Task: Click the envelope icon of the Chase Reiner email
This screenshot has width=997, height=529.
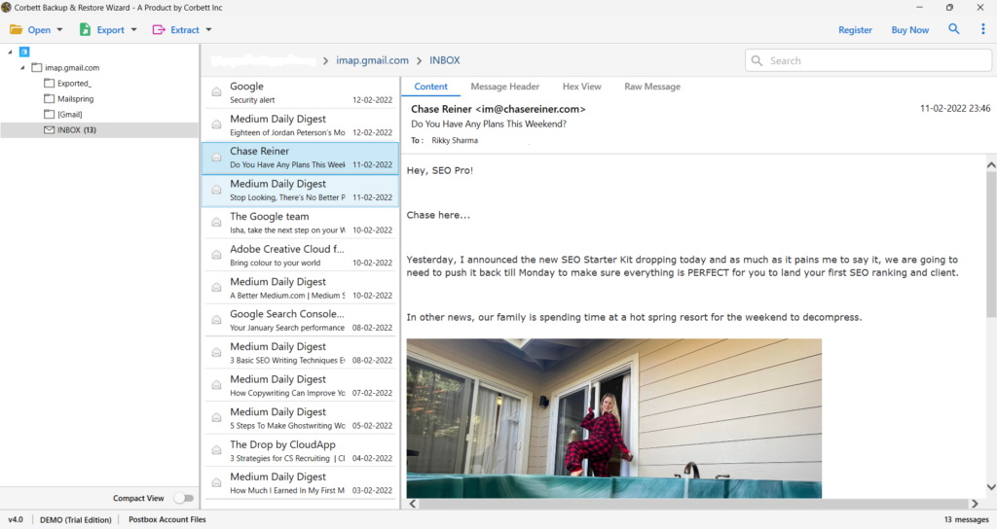Action: click(216, 158)
